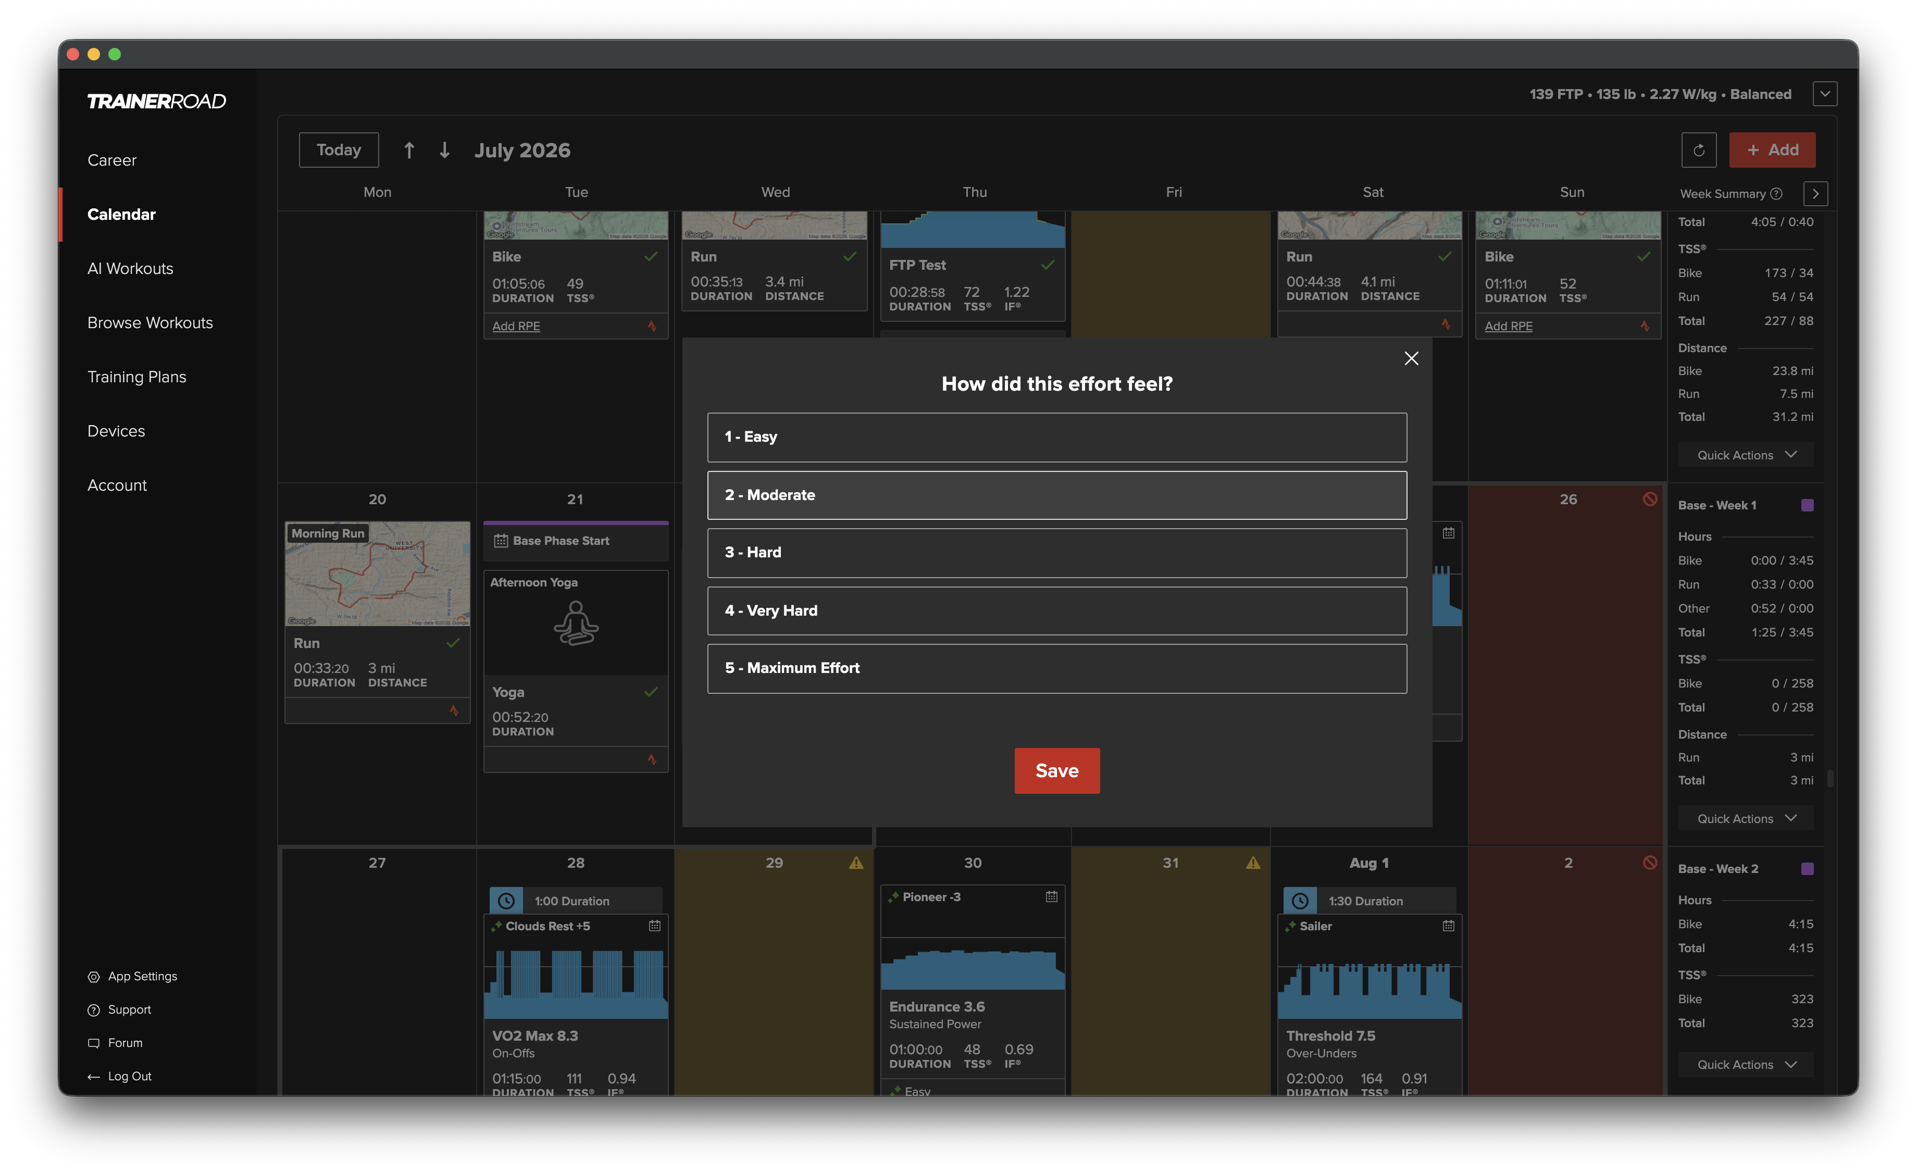Viewport: 1917px width, 1173px height.
Task: Open the Morning Run map thumbnail
Action: (377, 574)
